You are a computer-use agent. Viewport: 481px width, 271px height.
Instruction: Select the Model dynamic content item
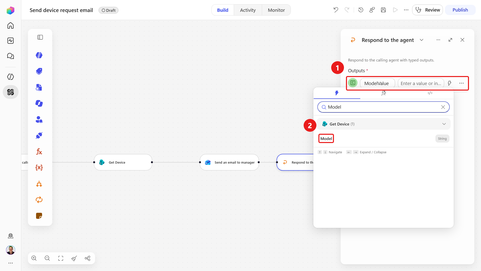(x=326, y=139)
